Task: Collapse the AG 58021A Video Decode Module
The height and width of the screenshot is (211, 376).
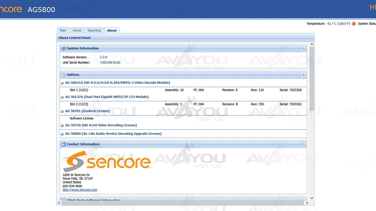Action: tap(62, 83)
